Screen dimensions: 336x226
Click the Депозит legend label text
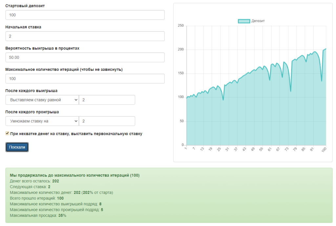click(258, 21)
